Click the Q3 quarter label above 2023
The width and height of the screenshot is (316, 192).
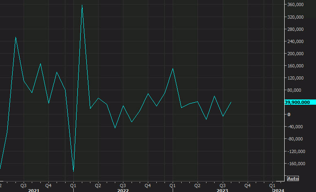pos(222,185)
